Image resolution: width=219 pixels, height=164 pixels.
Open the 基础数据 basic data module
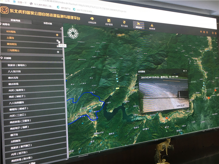point(152,27)
